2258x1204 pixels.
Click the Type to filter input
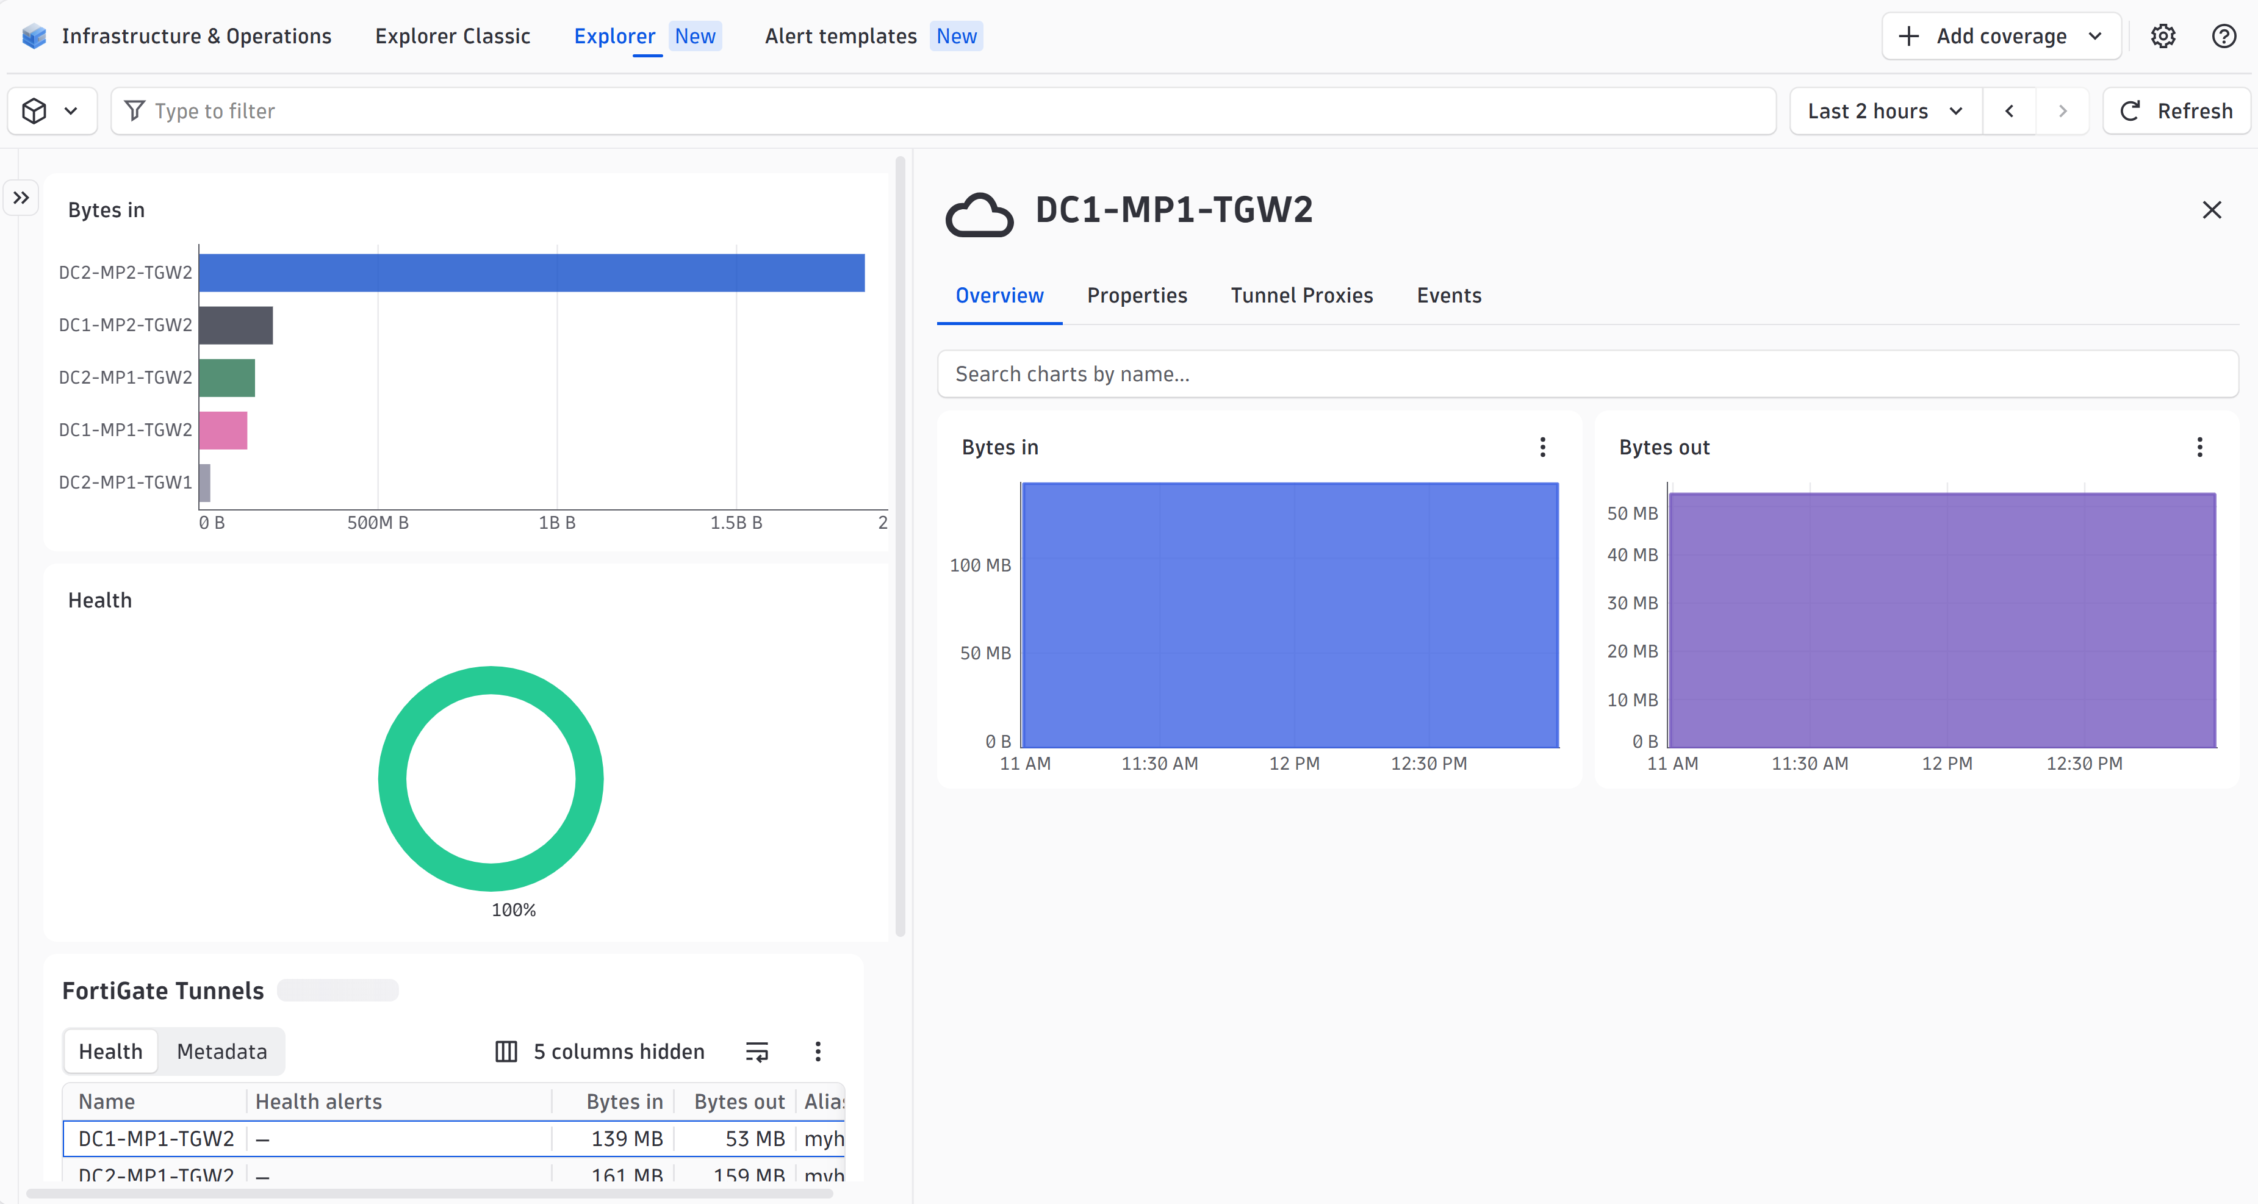coord(943,111)
